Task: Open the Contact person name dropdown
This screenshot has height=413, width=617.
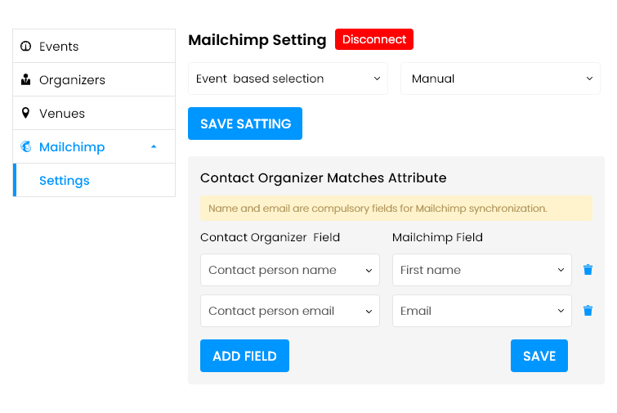Action: pyautogui.click(x=290, y=270)
